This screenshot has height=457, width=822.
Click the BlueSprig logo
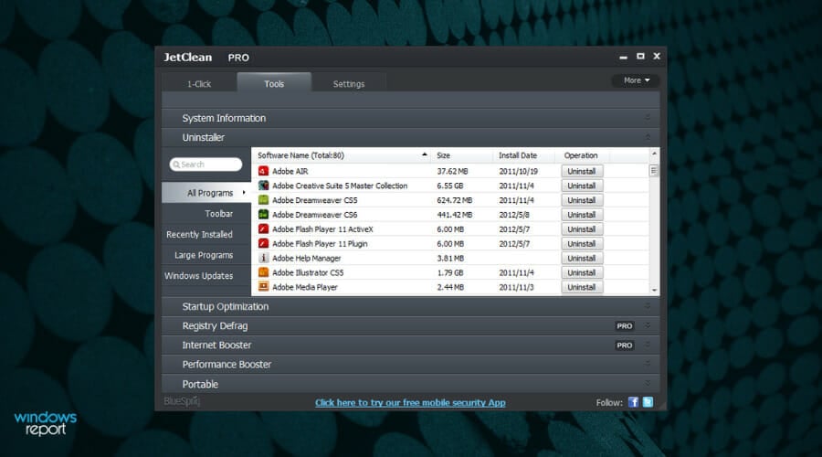(182, 401)
